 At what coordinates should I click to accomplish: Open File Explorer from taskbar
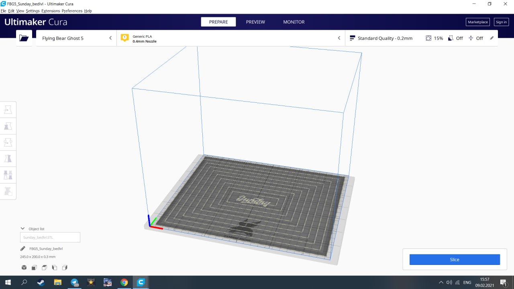coord(58,282)
